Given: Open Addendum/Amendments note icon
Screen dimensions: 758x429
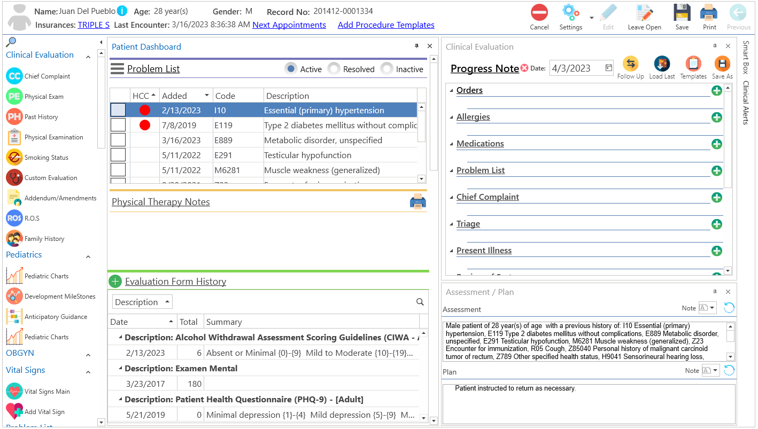Looking at the screenshot, I should pos(14,198).
